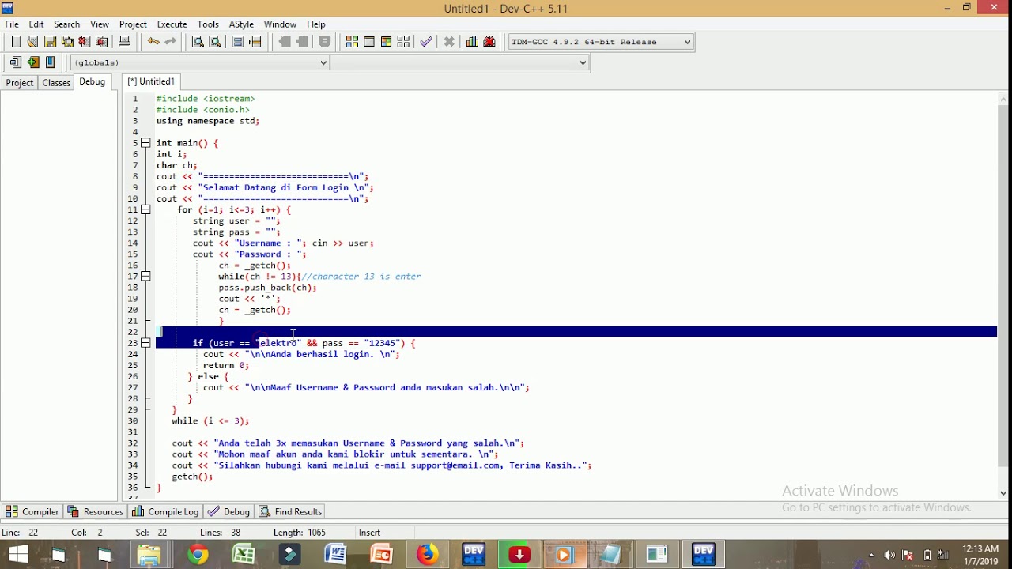Open the Project menu
Viewport: 1012px width, 569px height.
(133, 24)
